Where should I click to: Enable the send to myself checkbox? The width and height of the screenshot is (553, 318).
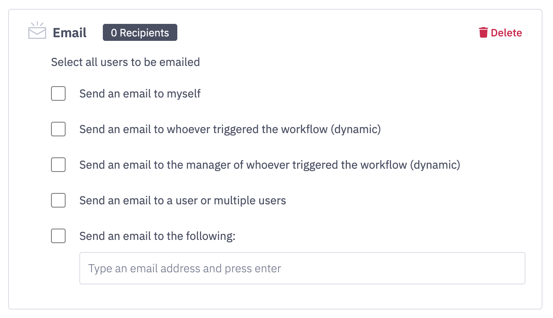(x=58, y=94)
